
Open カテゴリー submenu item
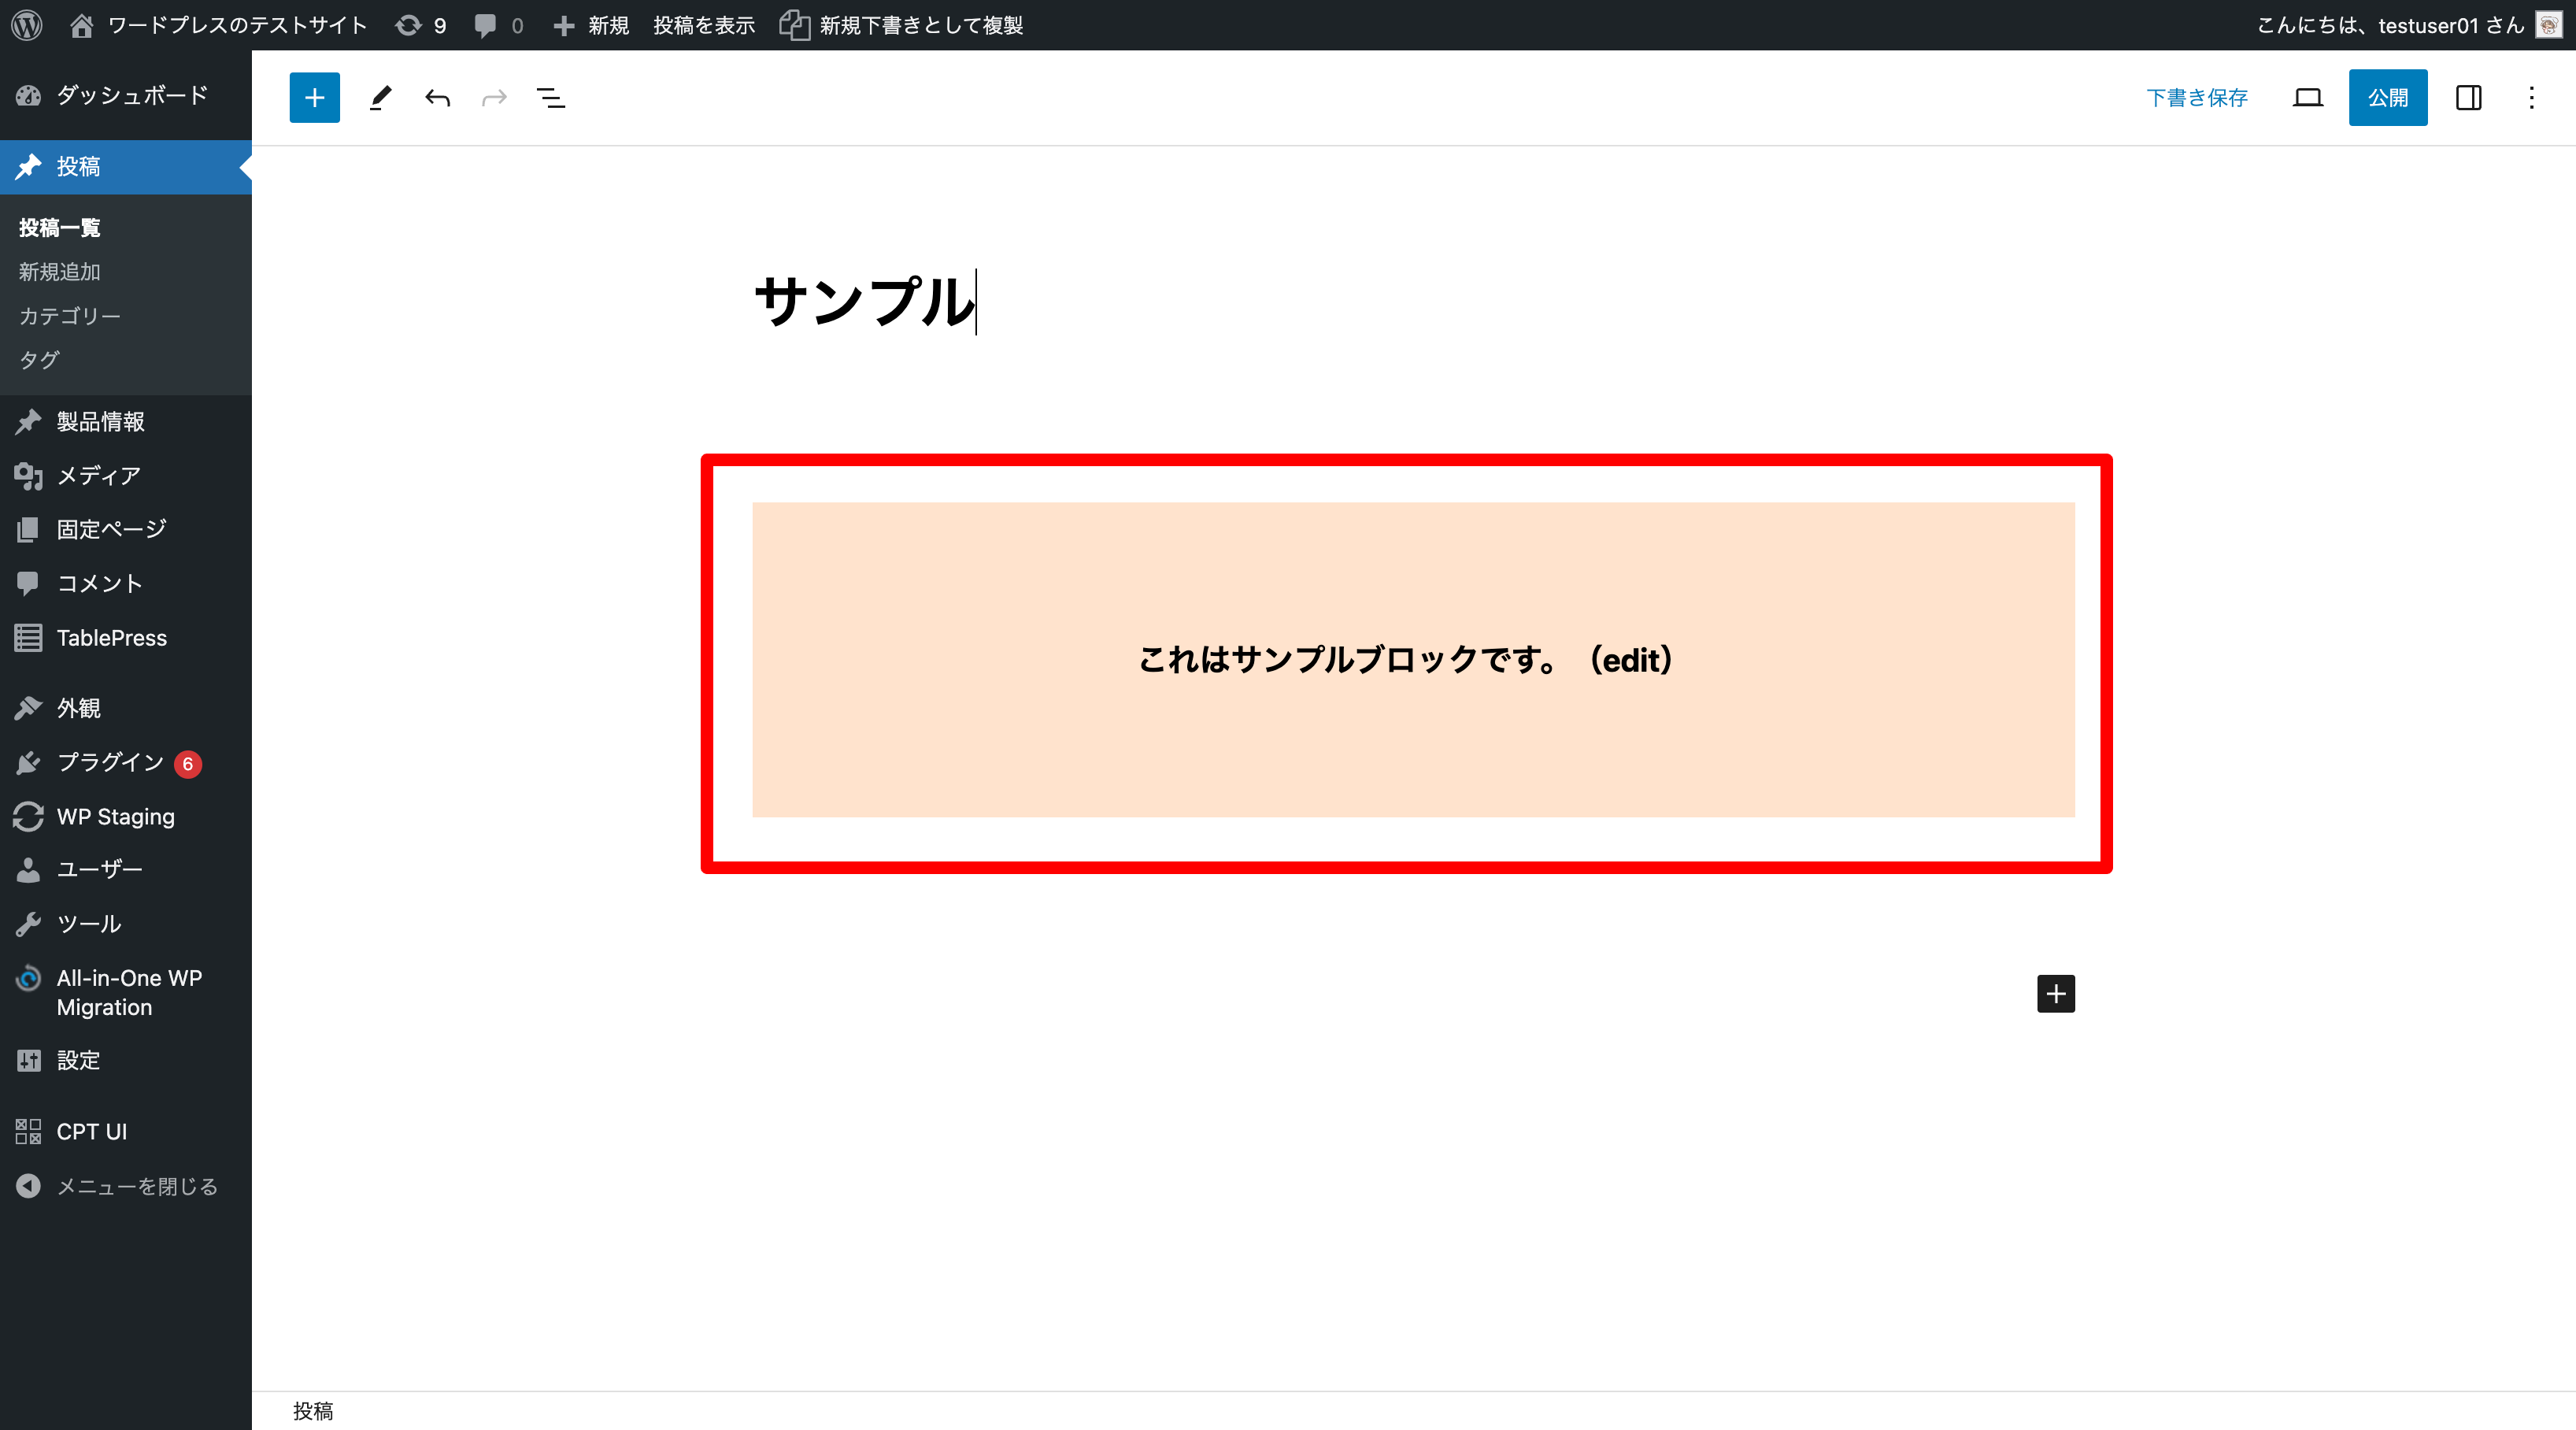pyautogui.click(x=69, y=315)
